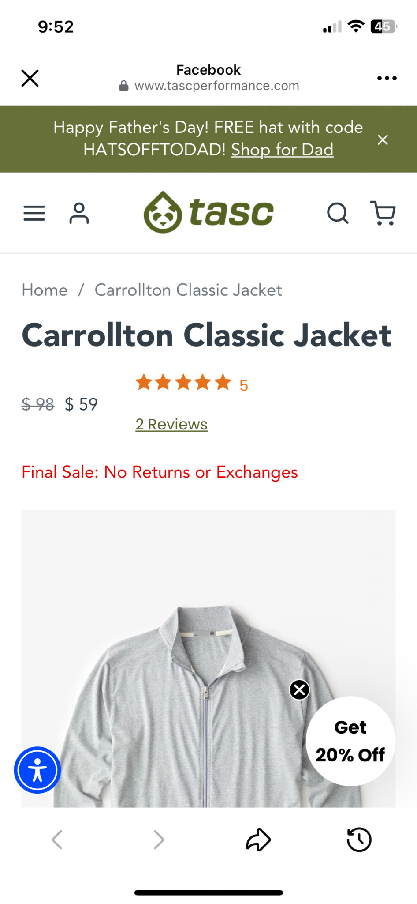Open accessibility options widget
417x904 pixels.
37,770
